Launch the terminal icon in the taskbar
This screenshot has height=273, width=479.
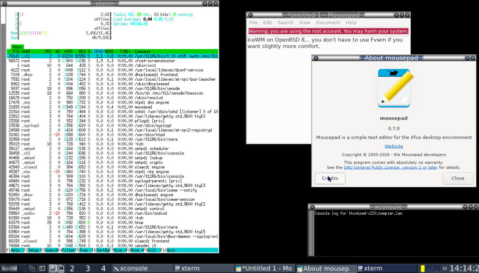pos(42,269)
